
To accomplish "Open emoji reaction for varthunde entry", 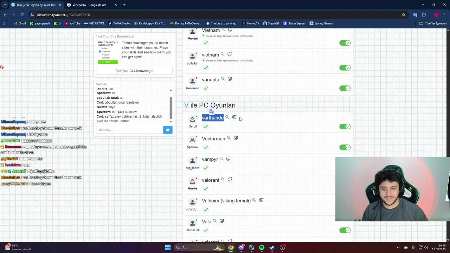I will (234, 117).
